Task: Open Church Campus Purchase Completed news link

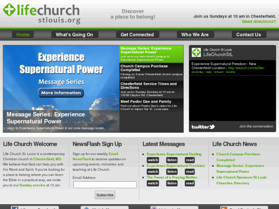Action: pyautogui.click(x=238, y=157)
